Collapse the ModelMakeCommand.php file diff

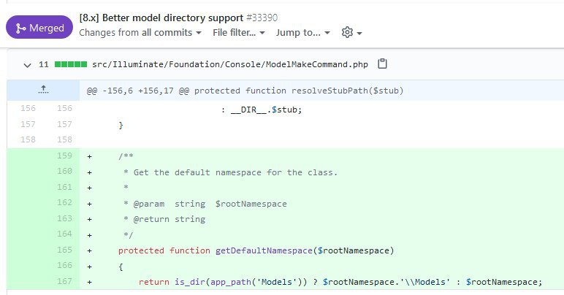27,65
